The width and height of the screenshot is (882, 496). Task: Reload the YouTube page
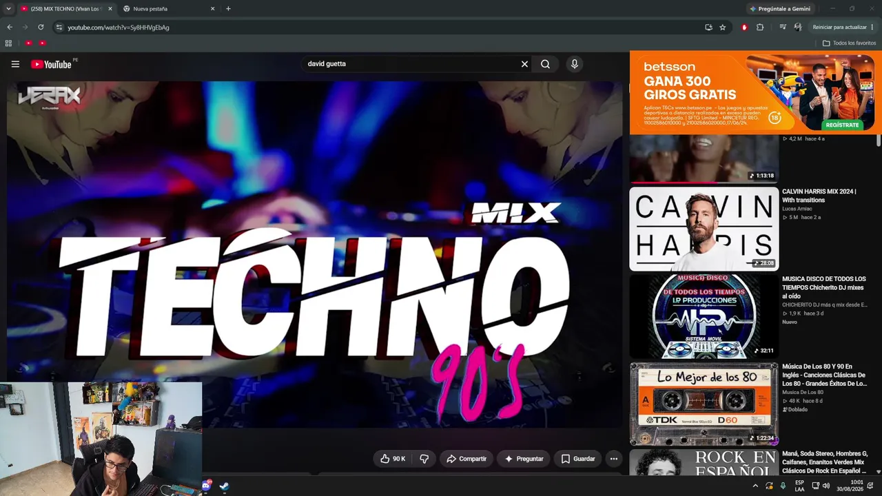pyautogui.click(x=41, y=28)
